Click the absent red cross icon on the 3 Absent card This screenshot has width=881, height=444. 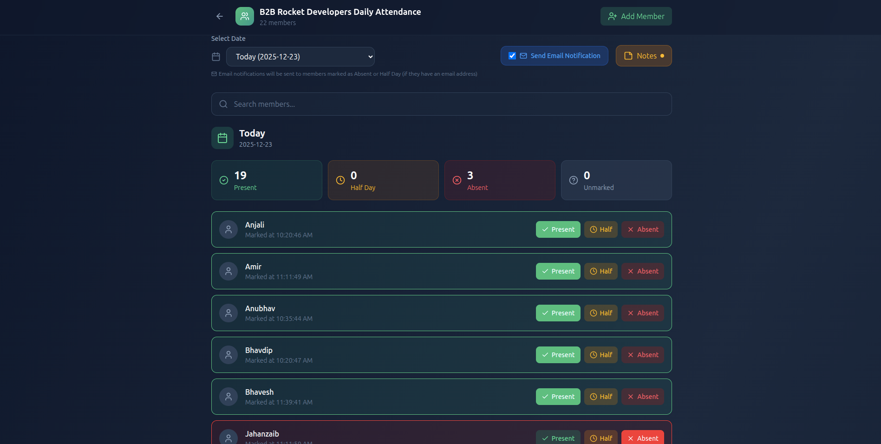pos(457,180)
